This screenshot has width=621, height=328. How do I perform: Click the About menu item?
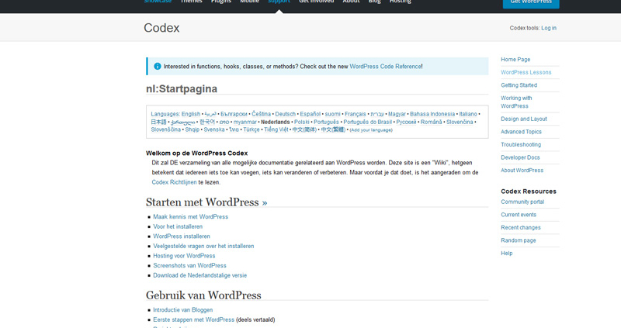(352, 2)
